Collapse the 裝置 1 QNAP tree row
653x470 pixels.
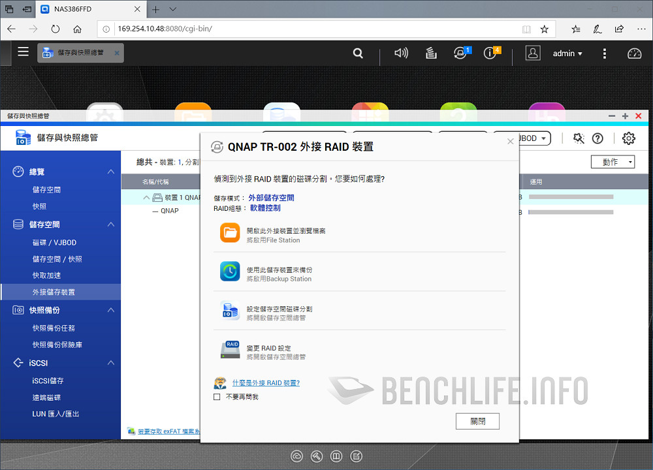(146, 197)
